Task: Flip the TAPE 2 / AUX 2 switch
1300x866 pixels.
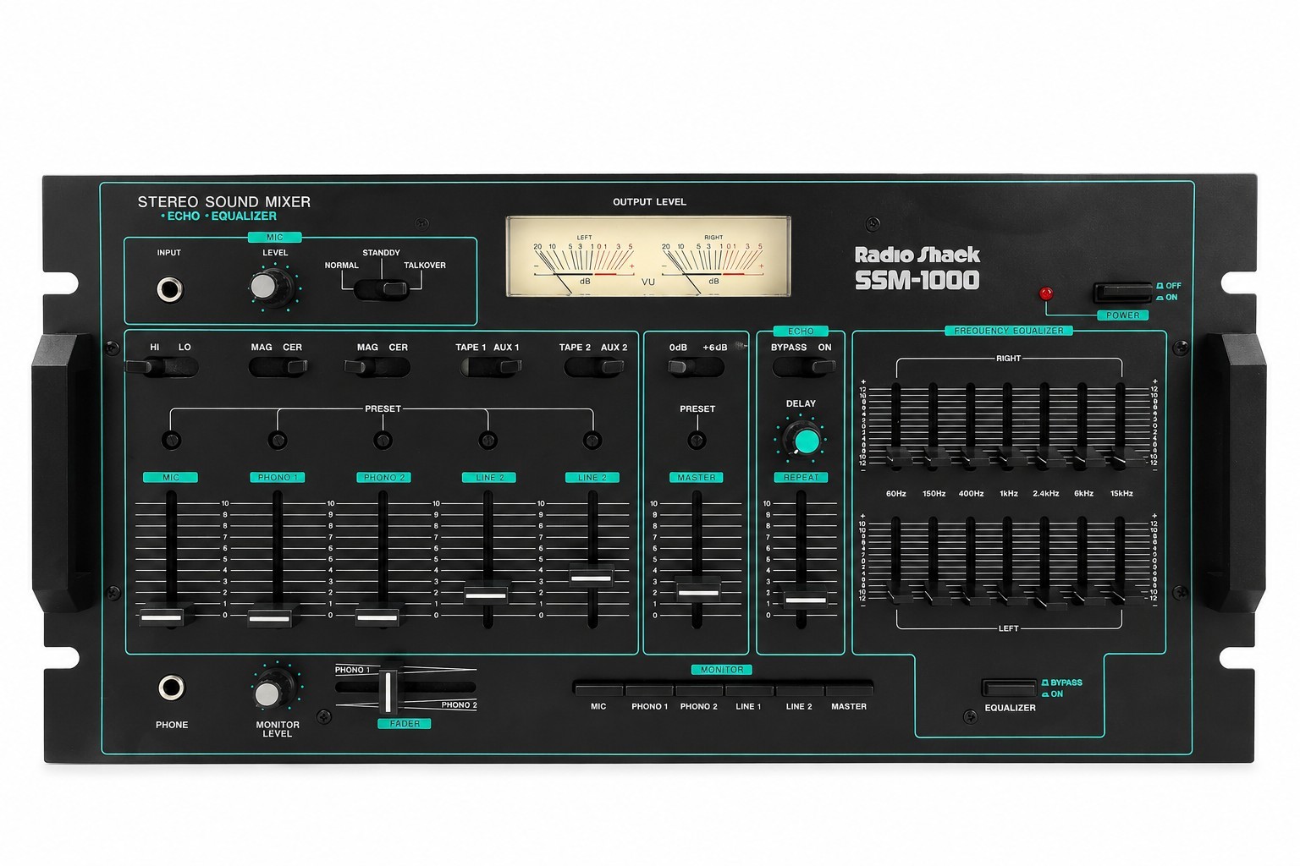Action: tap(594, 367)
